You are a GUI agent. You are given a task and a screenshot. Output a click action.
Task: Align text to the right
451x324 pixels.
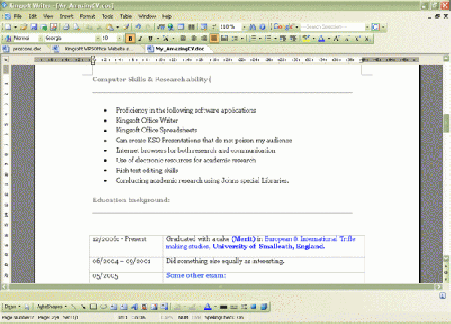(x=204, y=38)
